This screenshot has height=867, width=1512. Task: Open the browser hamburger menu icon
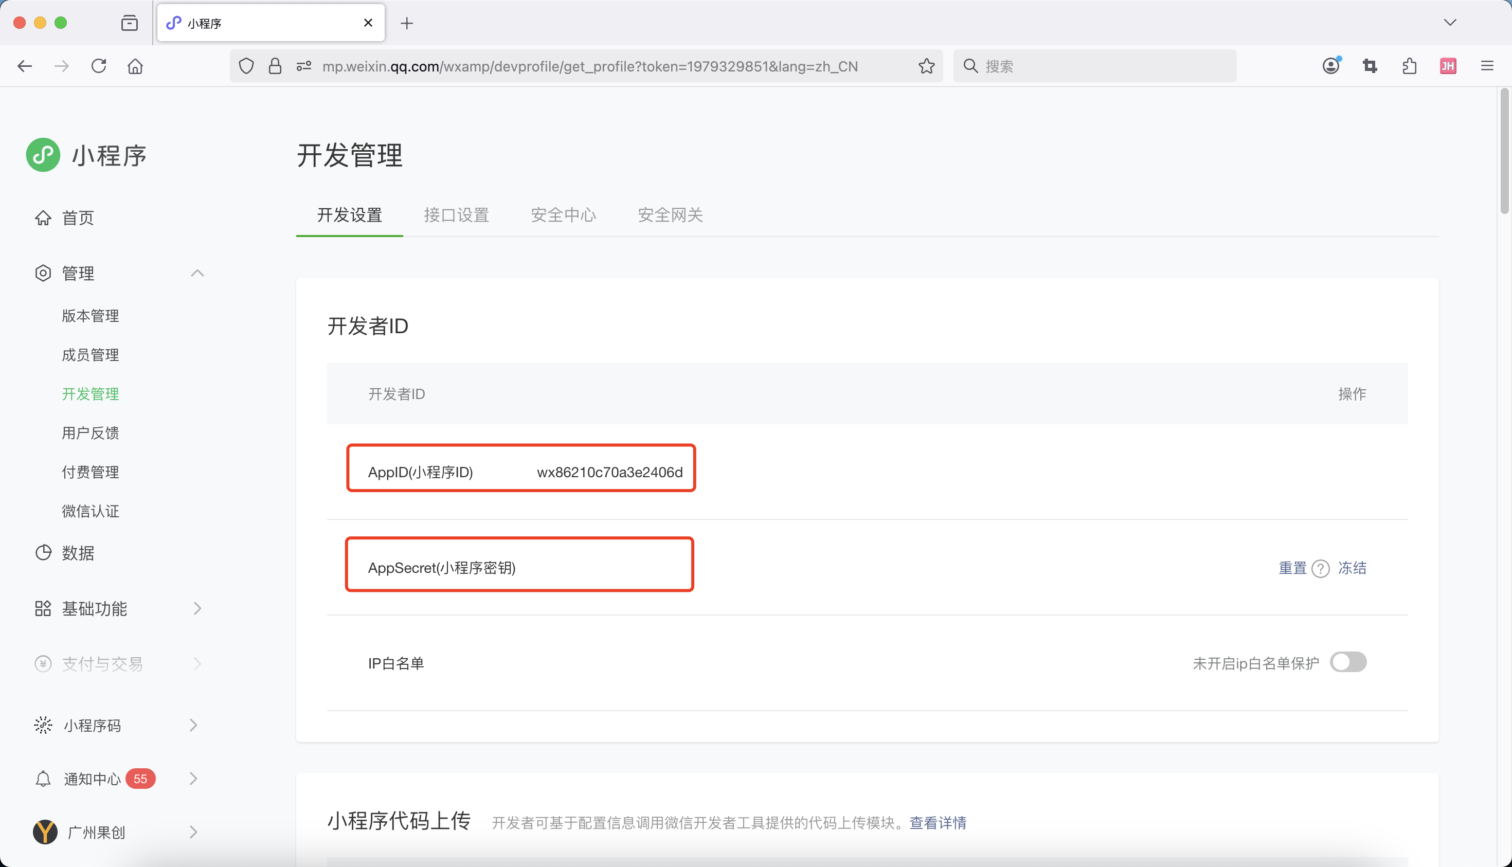pos(1487,66)
